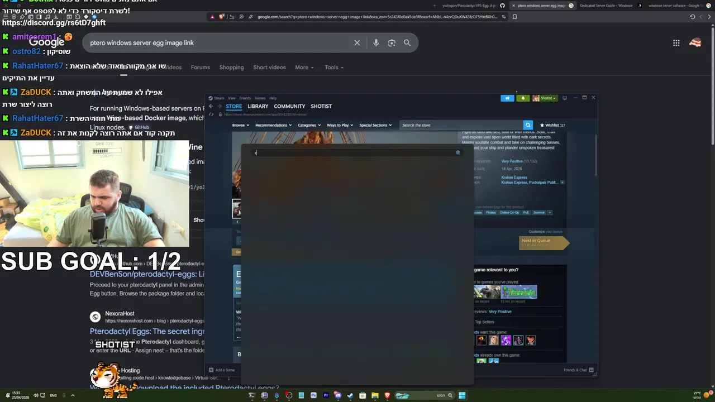Click Steam Search the store field
Image resolution: width=715 pixels, height=402 pixels.
[461, 125]
